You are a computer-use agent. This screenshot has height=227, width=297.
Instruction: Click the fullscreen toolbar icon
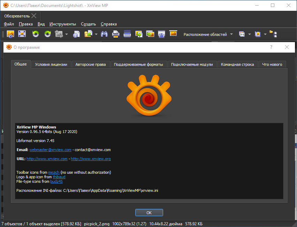coord(22,34)
